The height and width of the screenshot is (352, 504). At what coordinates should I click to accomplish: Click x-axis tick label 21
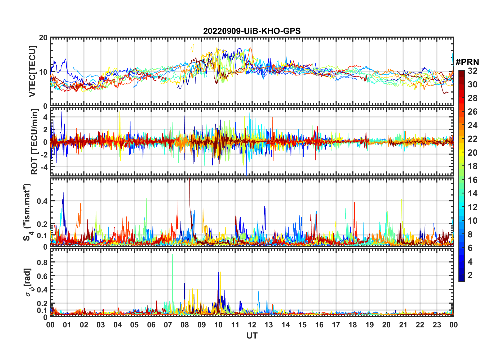click(403, 325)
